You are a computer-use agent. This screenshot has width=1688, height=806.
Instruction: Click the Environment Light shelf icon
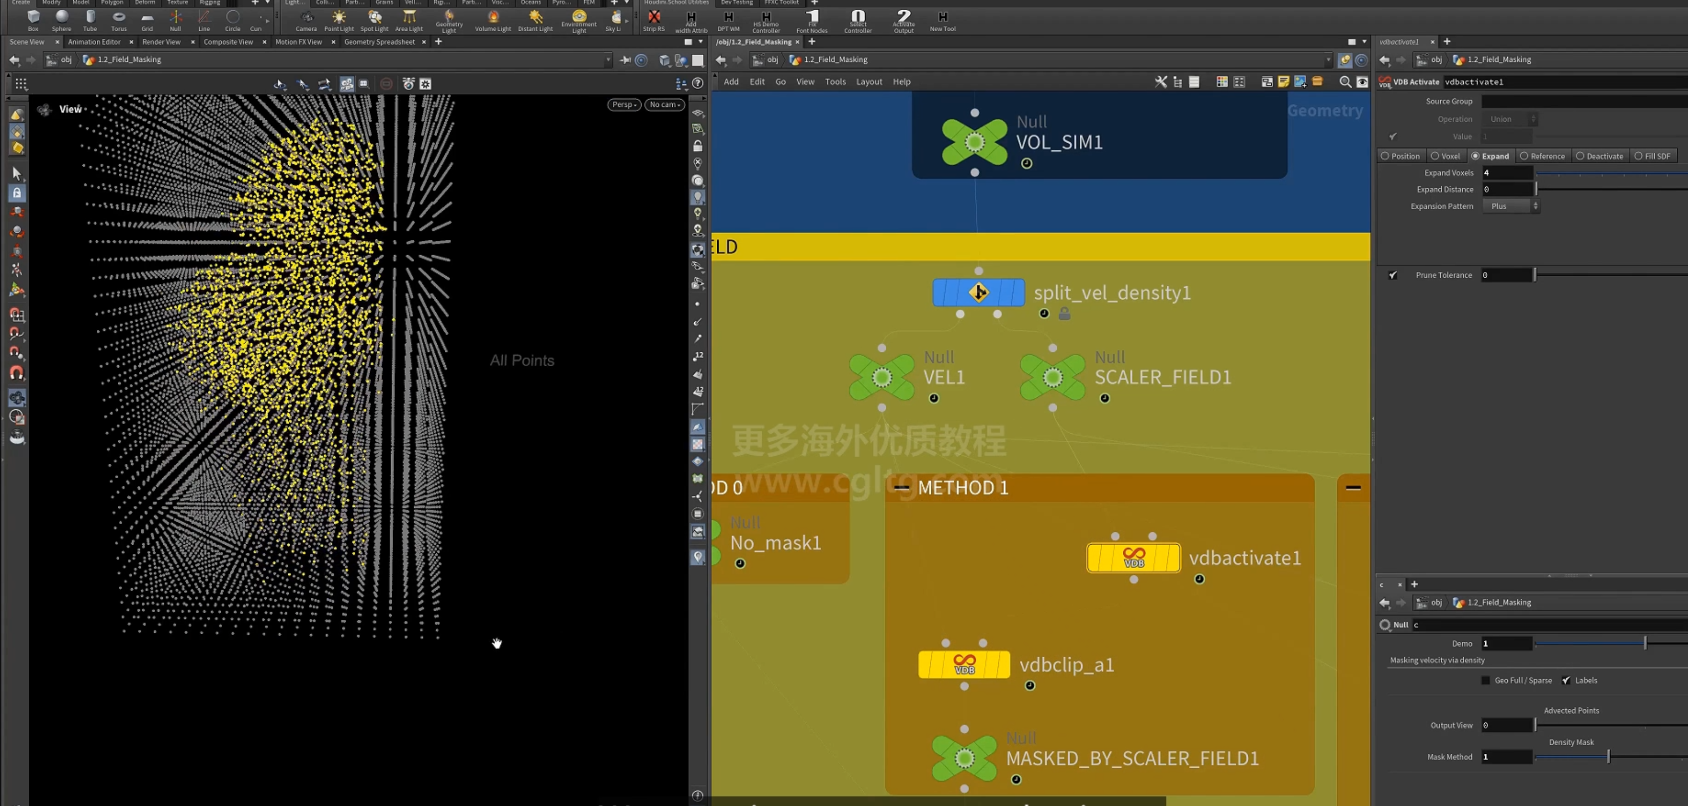(x=579, y=16)
